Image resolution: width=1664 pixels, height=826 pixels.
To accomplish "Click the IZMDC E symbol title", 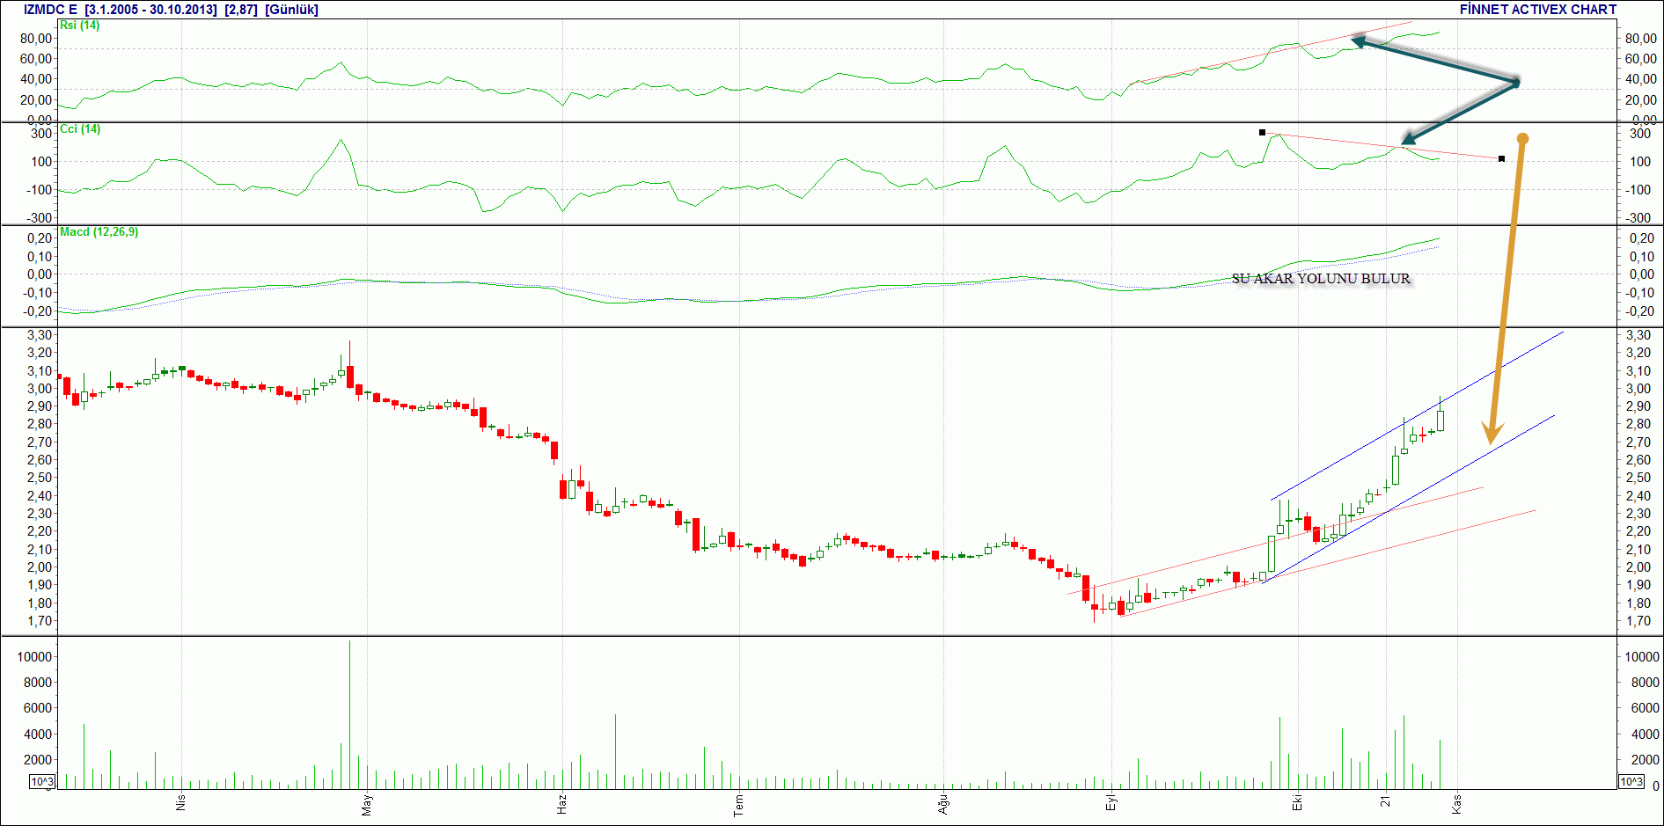I will [x=50, y=10].
